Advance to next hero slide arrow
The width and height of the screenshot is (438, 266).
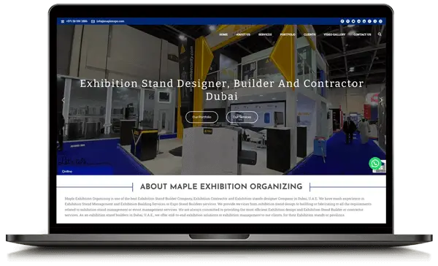[381, 100]
